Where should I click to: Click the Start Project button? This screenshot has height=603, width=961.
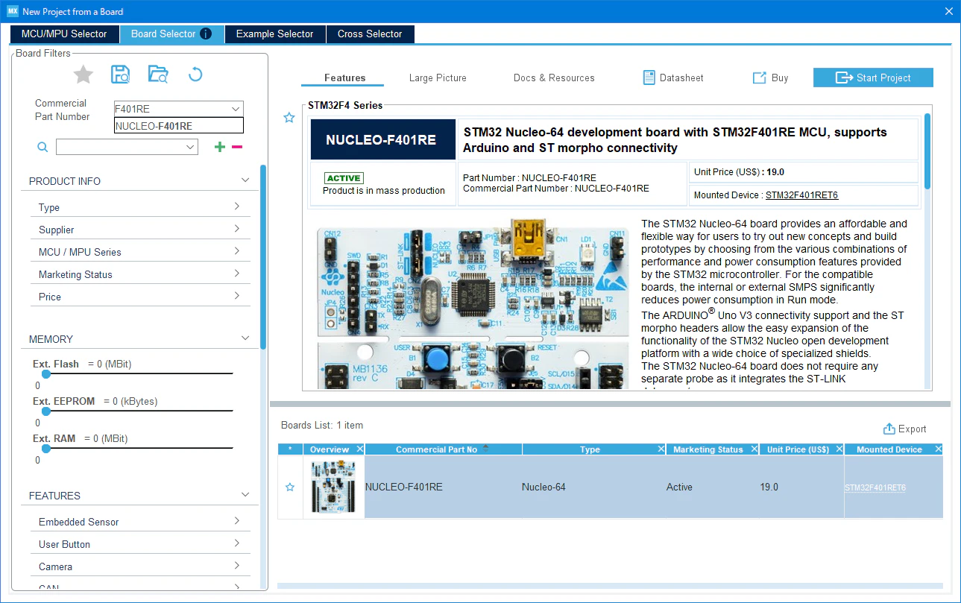(873, 78)
